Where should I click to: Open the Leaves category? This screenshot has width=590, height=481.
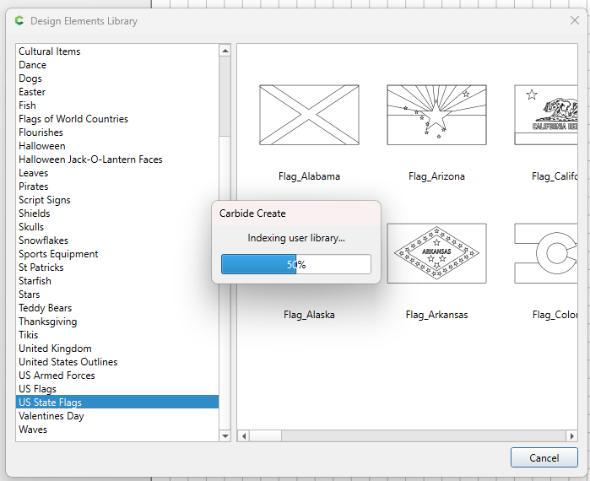[x=117, y=173]
